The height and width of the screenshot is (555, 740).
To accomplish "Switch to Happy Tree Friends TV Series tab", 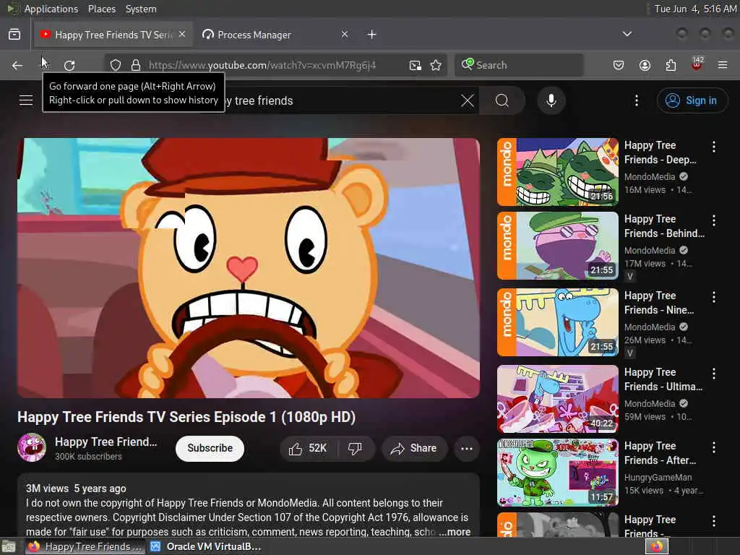I will click(x=112, y=35).
